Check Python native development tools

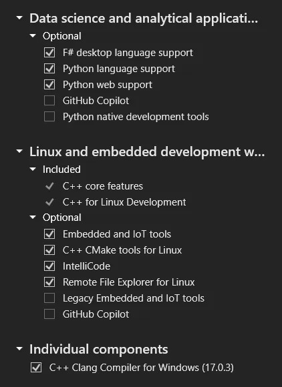coord(49,117)
